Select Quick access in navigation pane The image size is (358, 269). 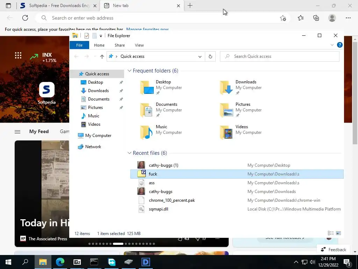(x=97, y=74)
